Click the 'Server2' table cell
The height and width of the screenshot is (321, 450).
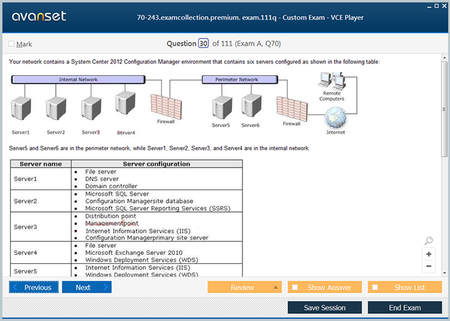click(40, 201)
